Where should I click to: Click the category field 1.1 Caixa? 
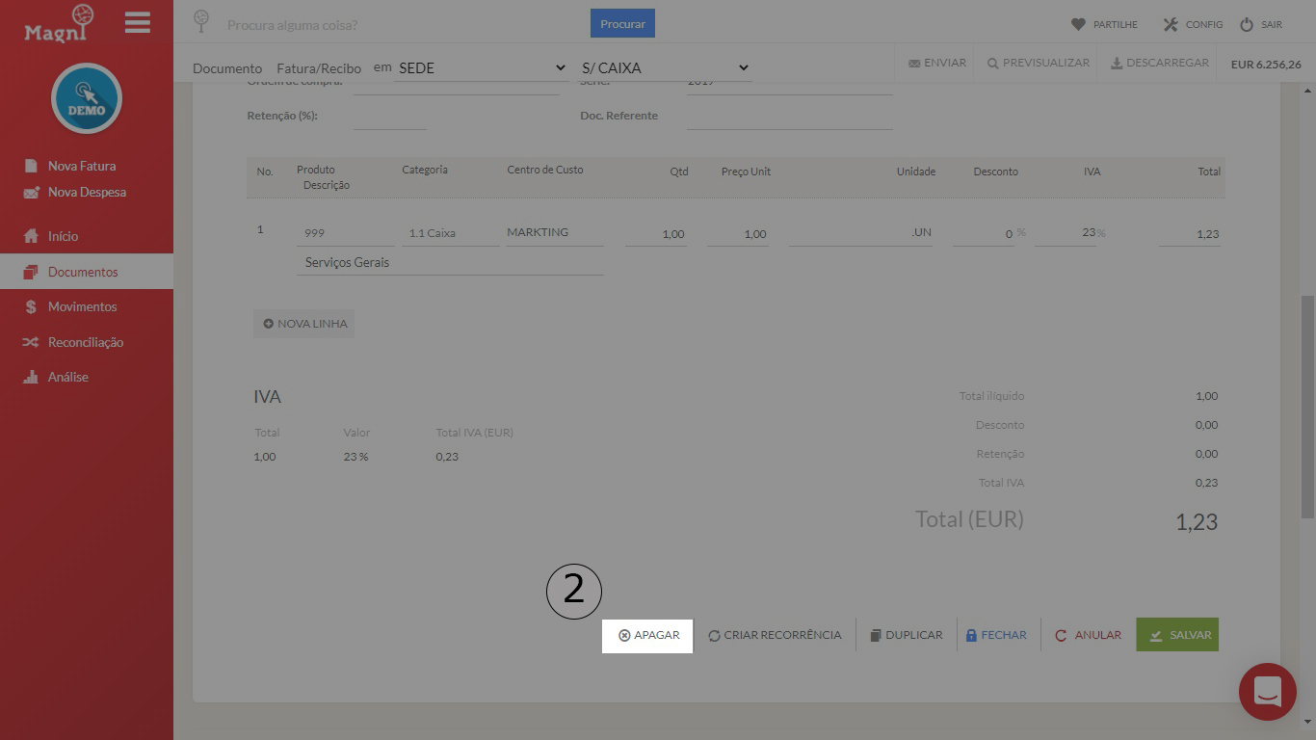click(x=451, y=233)
